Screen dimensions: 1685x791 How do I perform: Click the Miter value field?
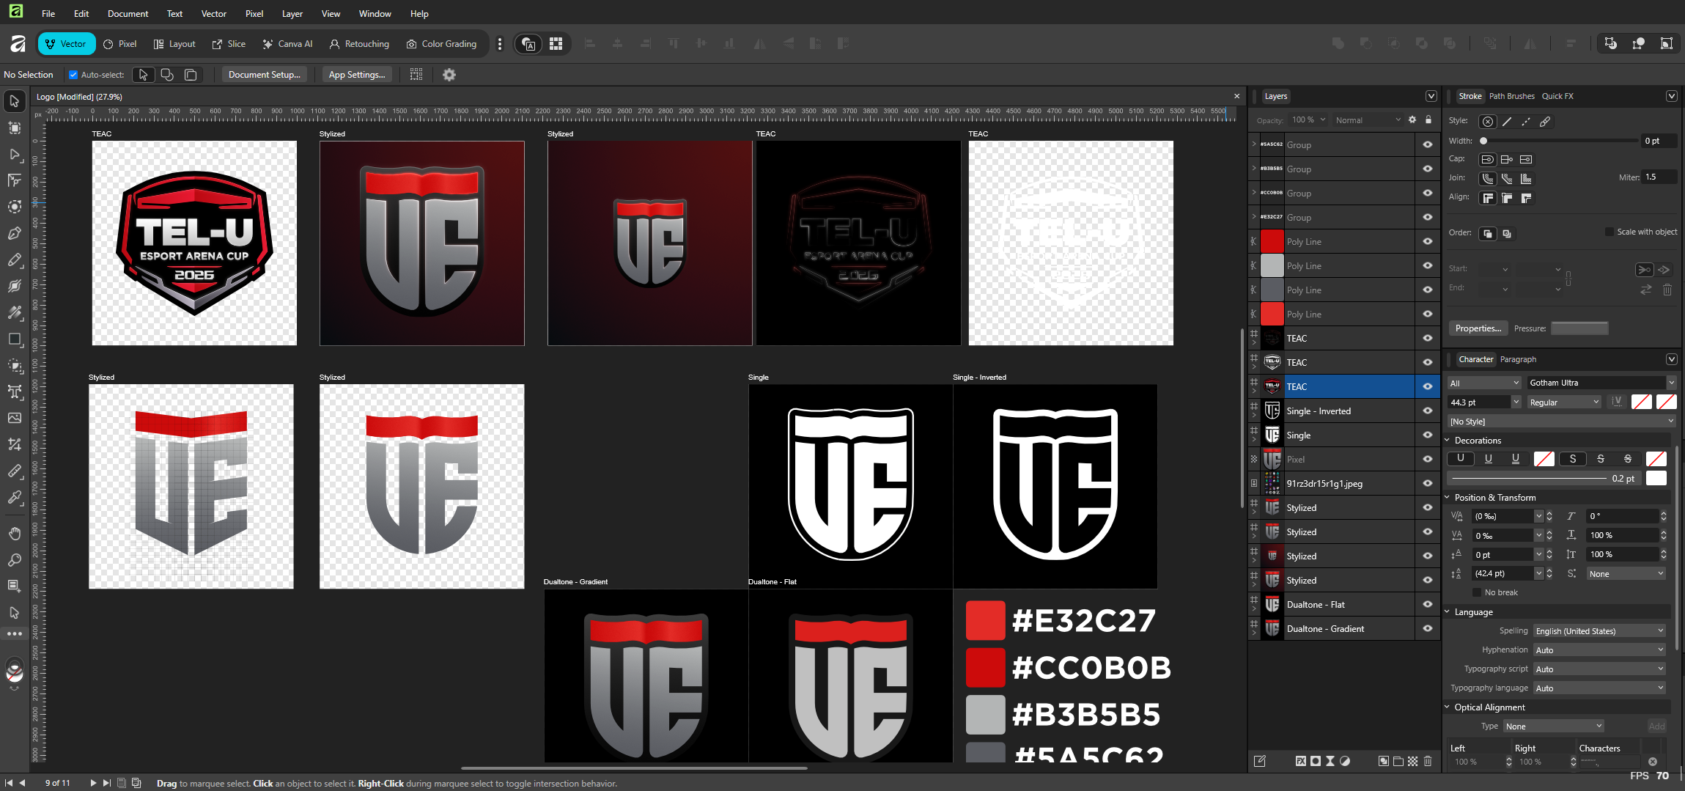pyautogui.click(x=1659, y=177)
